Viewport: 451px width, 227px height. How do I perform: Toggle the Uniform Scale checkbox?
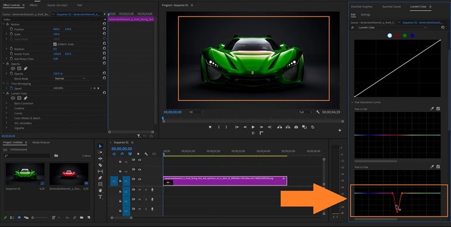(55, 44)
